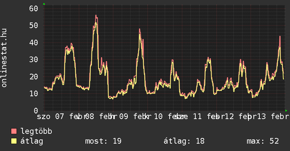The height and width of the screenshot is (151, 290).
Task: Click the 30 value on y-axis
Action: pos(33,59)
